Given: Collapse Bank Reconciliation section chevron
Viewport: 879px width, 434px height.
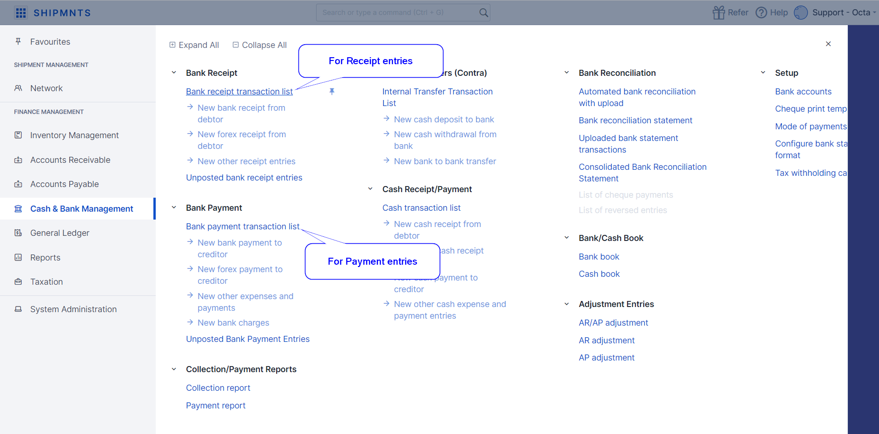Looking at the screenshot, I should point(567,73).
